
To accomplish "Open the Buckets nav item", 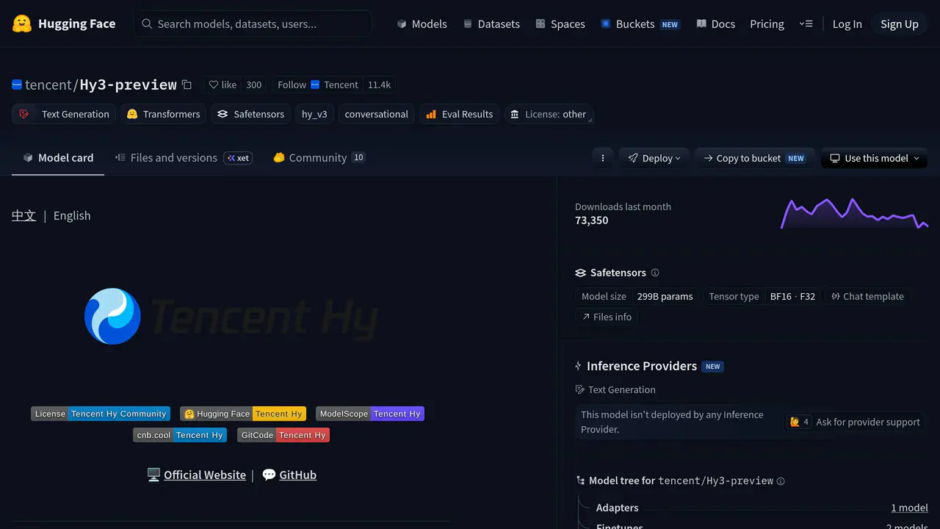I will tap(640, 24).
